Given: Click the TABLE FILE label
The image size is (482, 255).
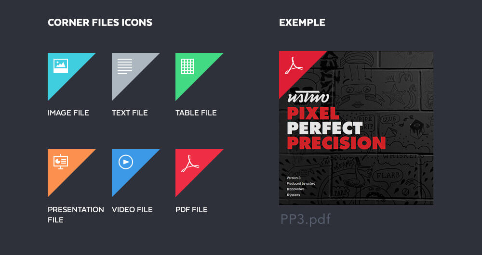Looking at the screenshot, I should 196,113.
